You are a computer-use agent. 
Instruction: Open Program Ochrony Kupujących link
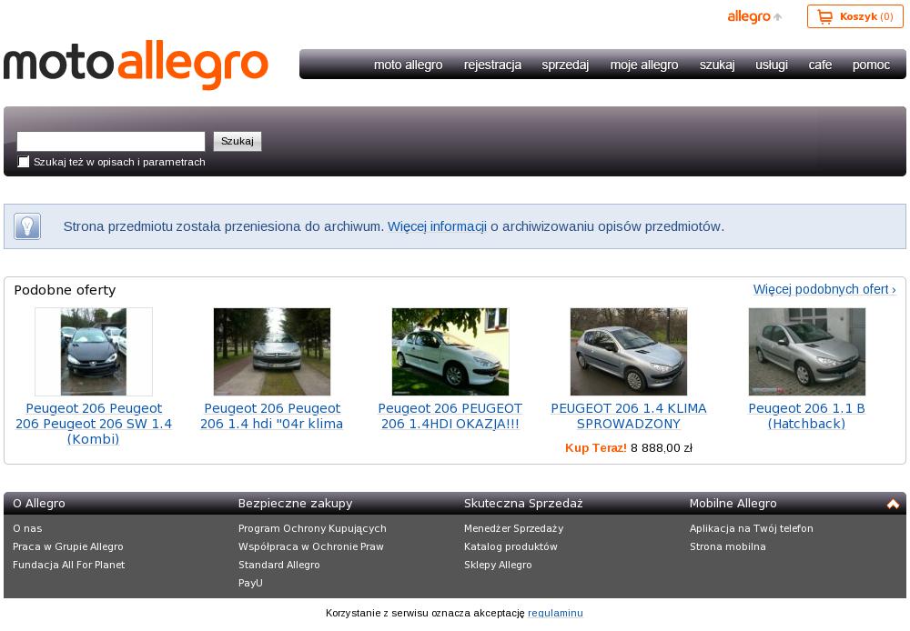(312, 528)
